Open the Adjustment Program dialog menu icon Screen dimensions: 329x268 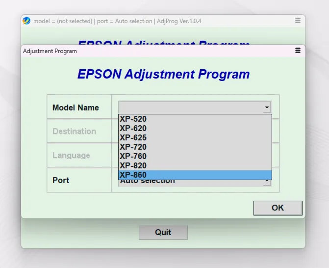pyautogui.click(x=298, y=51)
